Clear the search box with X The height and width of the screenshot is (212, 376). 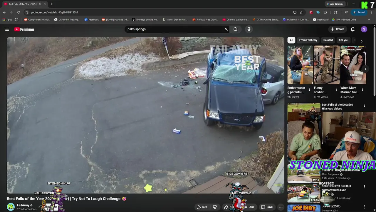point(226,29)
